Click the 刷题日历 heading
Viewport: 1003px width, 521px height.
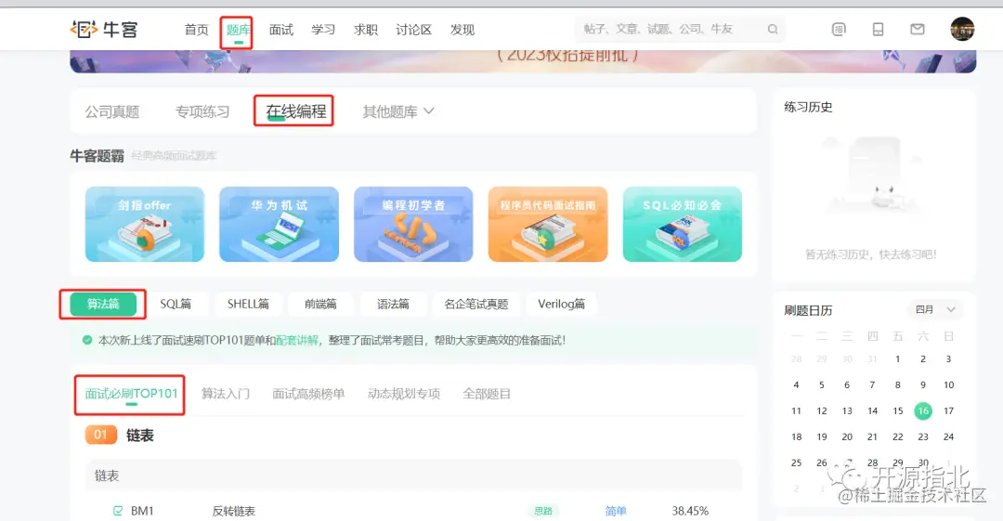pyautogui.click(x=809, y=310)
